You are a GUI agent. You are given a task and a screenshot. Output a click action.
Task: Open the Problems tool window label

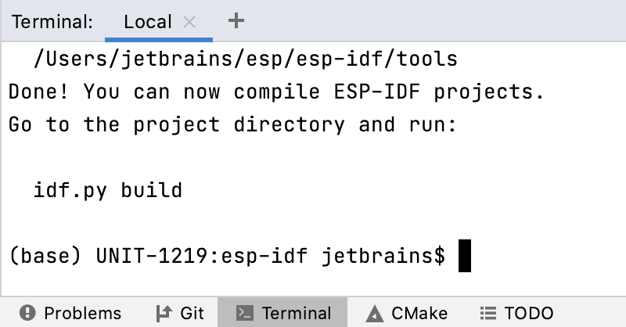tap(82, 313)
